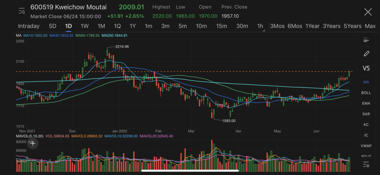Click the MA30:1833.92 legend value
This screenshot has width=380, height=175.
tap(61, 36)
